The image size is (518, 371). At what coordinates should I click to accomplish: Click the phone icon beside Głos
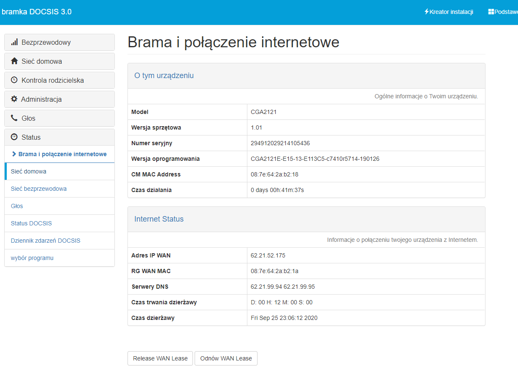pos(14,118)
